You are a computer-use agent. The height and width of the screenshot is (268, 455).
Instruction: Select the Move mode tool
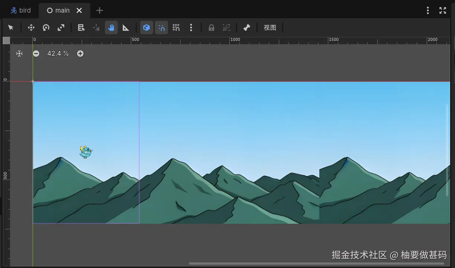[x=31, y=28]
